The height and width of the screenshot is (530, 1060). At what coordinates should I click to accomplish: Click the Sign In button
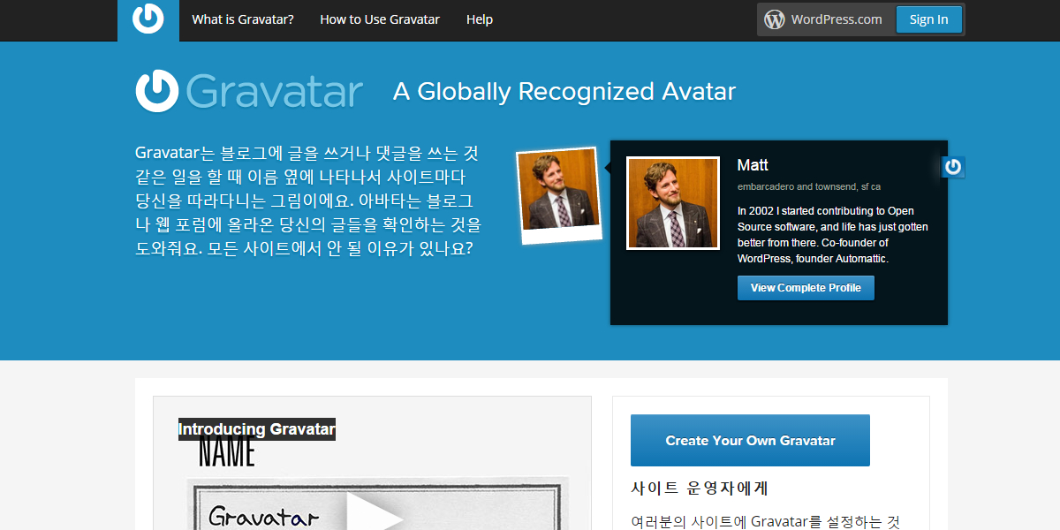click(x=928, y=19)
